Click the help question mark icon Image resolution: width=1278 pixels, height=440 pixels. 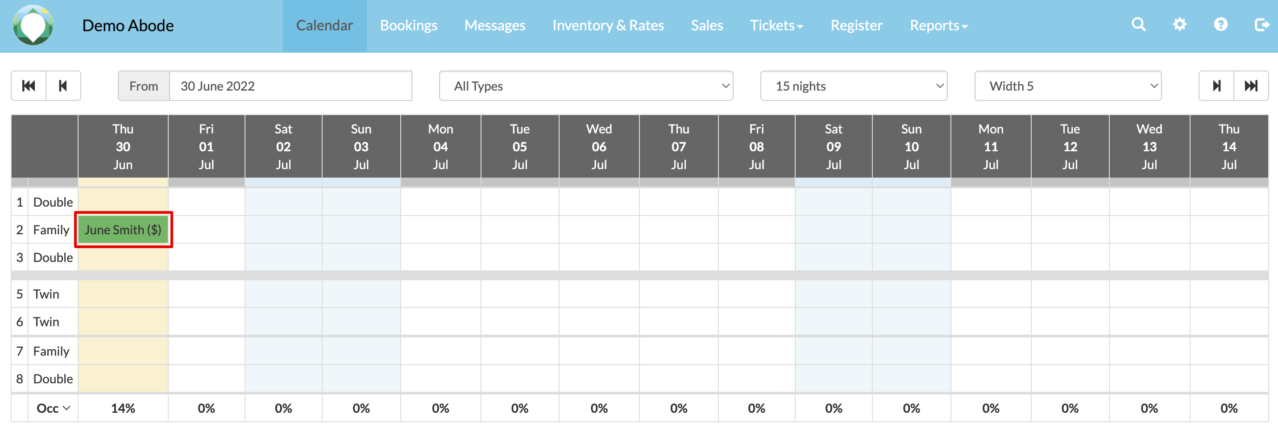(1220, 24)
